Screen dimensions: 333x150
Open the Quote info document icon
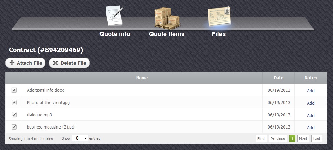click(114, 16)
